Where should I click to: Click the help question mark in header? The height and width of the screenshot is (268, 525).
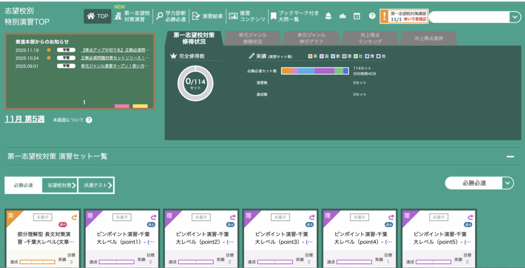pos(372,16)
